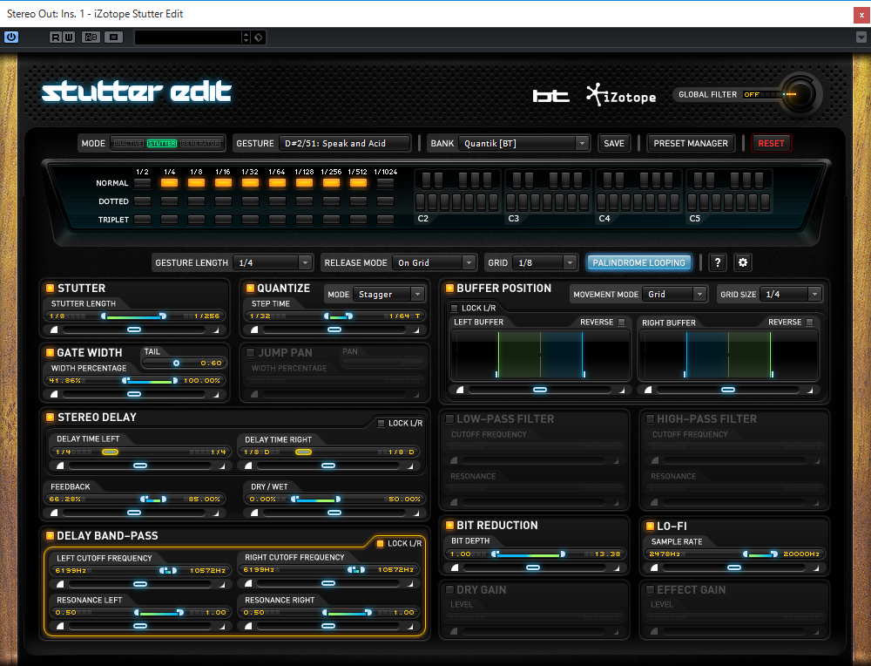Enable the Jump Pan module
The height and width of the screenshot is (666, 871).
[250, 352]
